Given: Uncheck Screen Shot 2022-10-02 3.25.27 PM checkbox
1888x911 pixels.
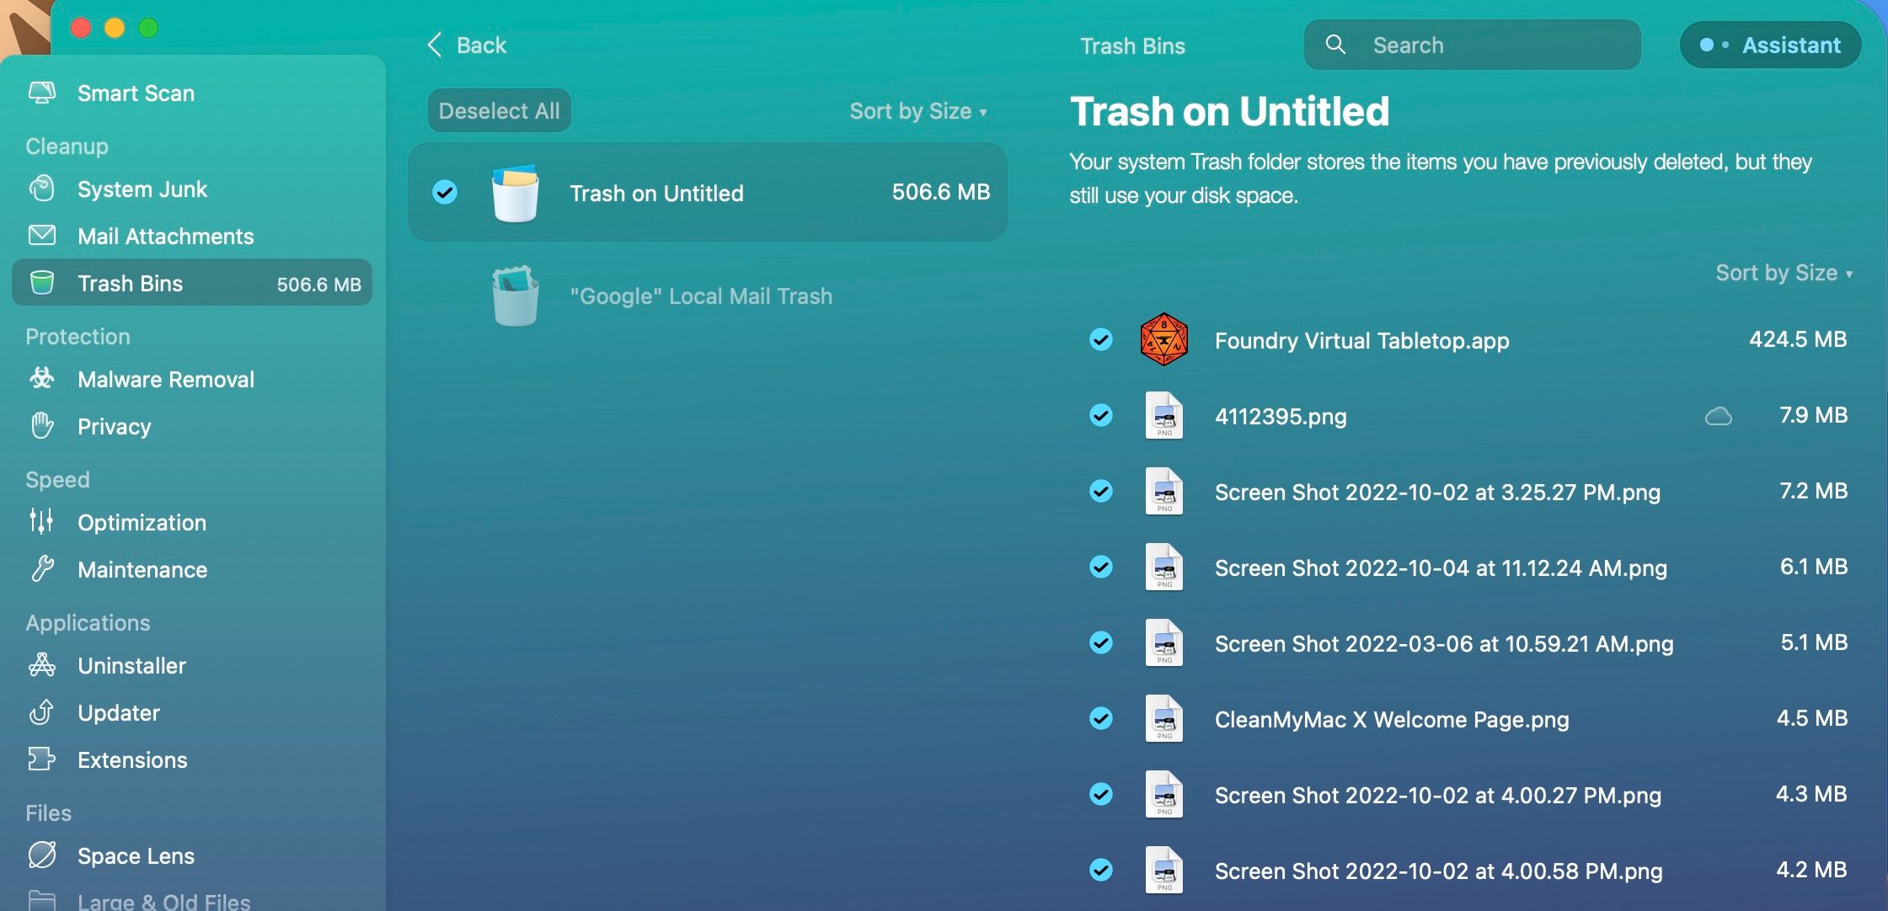Looking at the screenshot, I should [1101, 491].
